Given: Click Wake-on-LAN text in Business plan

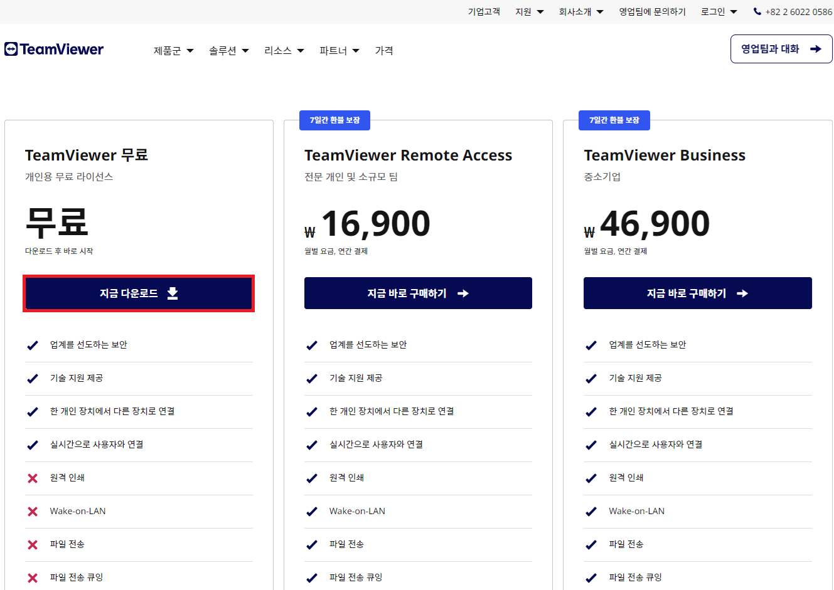Looking at the screenshot, I should [637, 511].
